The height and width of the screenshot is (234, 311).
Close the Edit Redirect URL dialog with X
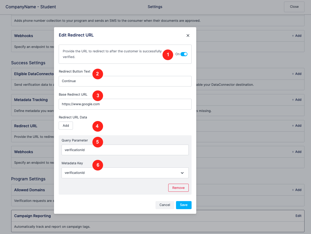pos(188,36)
